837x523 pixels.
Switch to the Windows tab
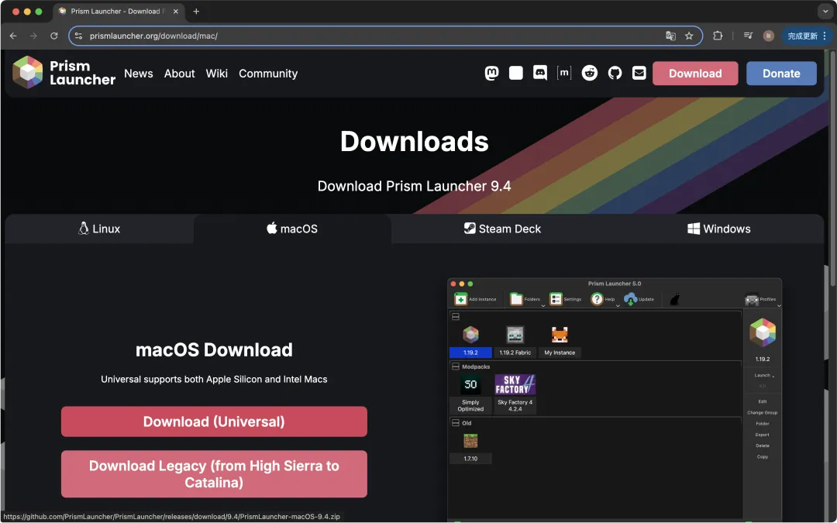(718, 229)
